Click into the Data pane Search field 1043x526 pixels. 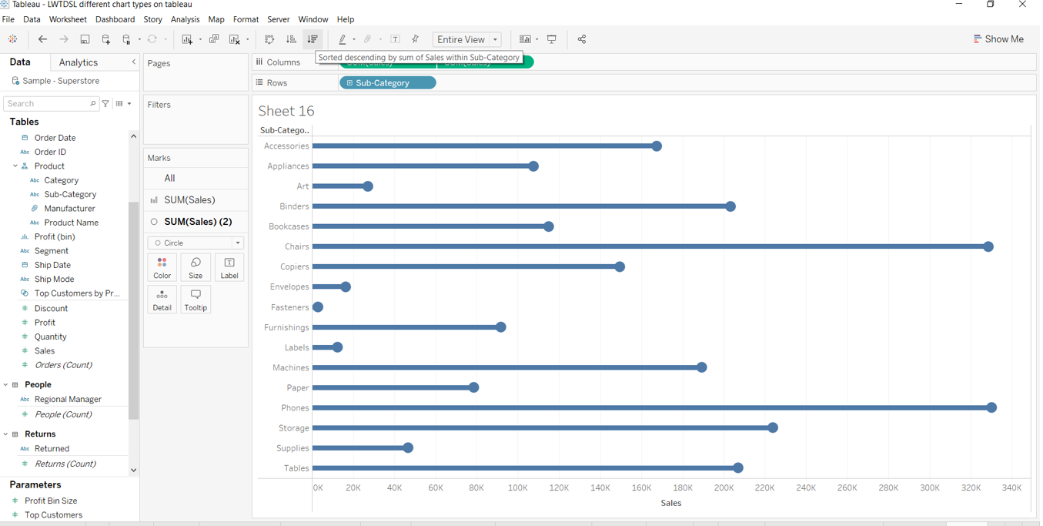point(48,103)
